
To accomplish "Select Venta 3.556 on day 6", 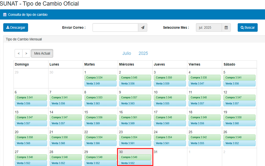I will [x=31, y=103].
